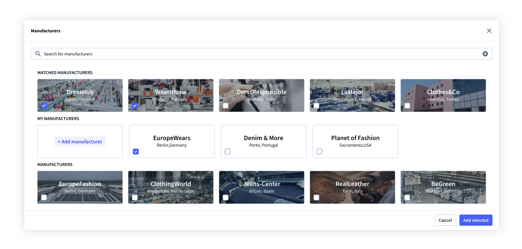Image resolution: width=522 pixels, height=249 pixels.
Task: Uncheck the WearItNow checkbox
Action: (x=135, y=106)
